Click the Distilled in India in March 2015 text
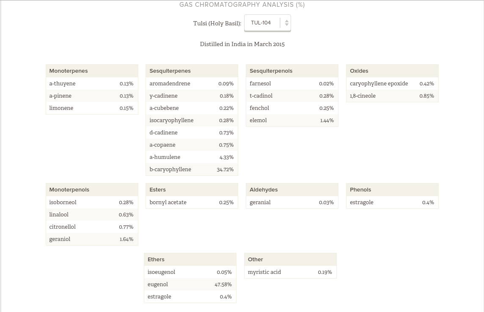The width and height of the screenshot is (484, 312). (242, 44)
